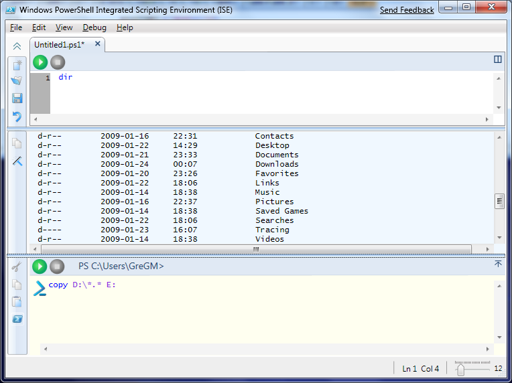Image resolution: width=512 pixels, height=383 pixels.
Task: Undo last edit with blue arrow icon
Action: click(x=17, y=116)
